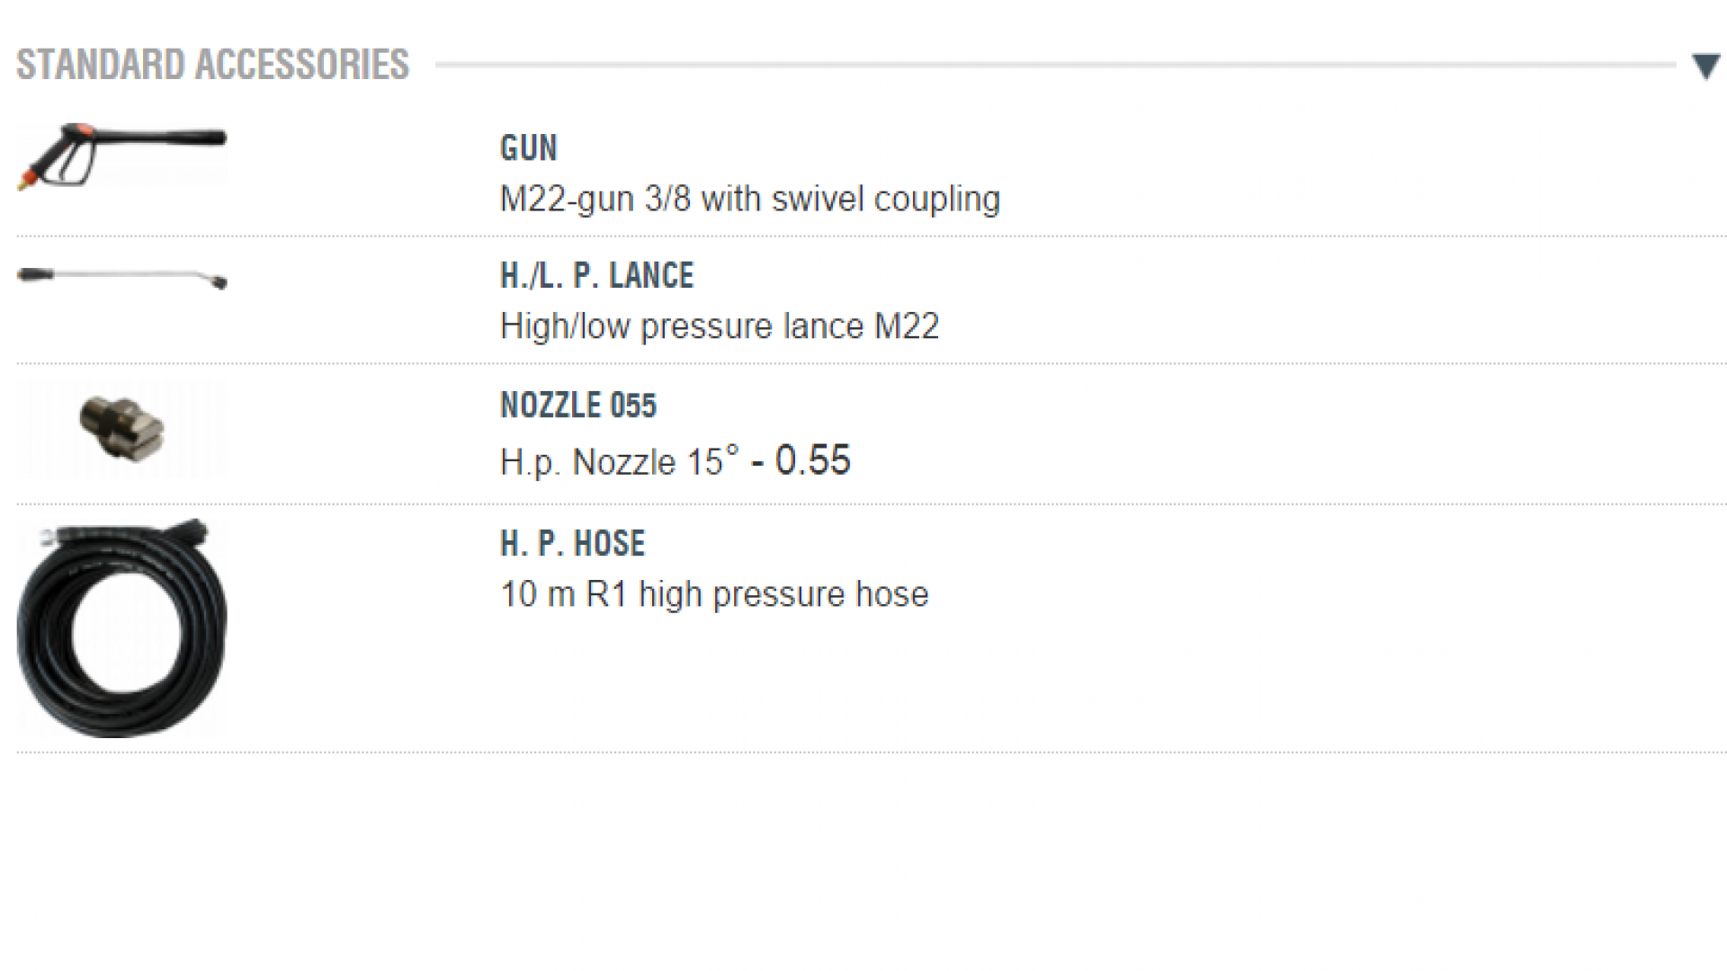
Task: Click the divider line beside Standard Accessories
Action: tap(1052, 65)
